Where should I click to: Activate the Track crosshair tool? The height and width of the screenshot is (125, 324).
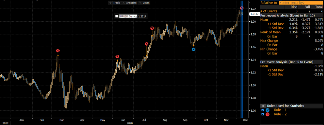(114, 3)
